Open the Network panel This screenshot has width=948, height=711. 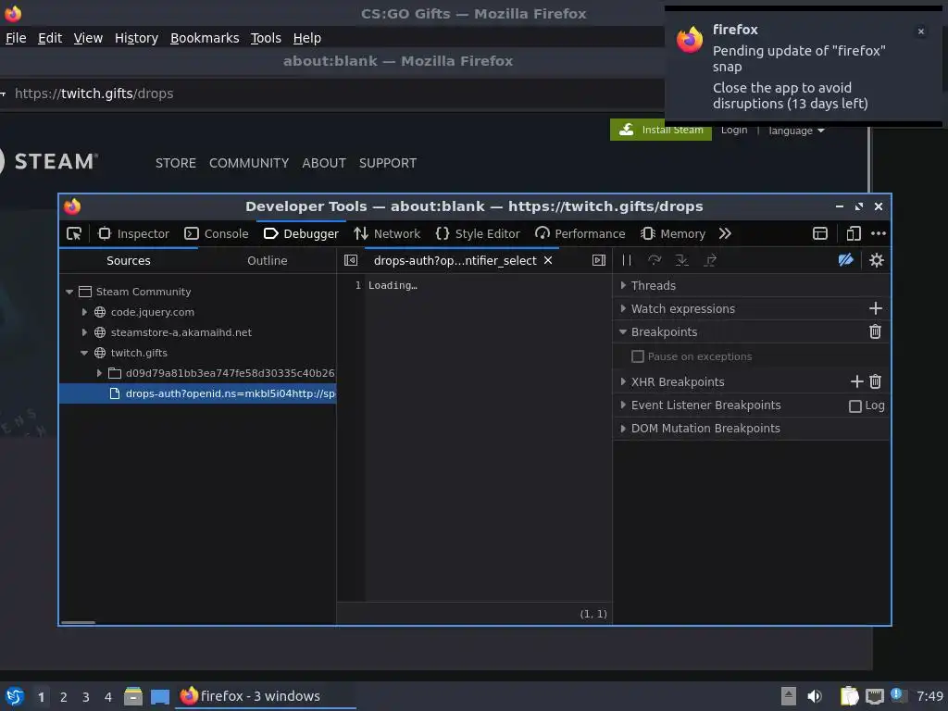pos(387,234)
